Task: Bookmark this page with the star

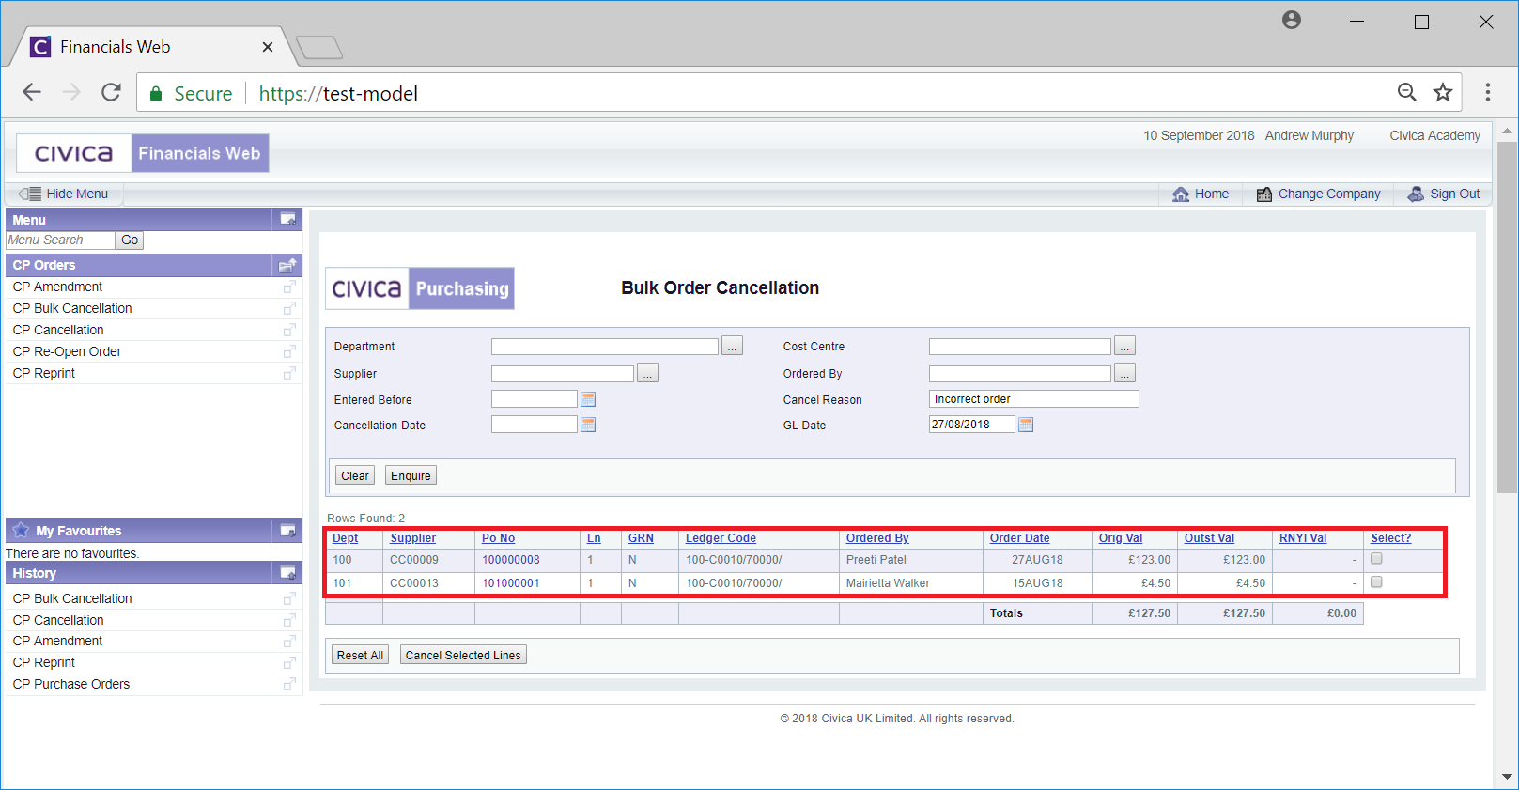Action: (1443, 92)
